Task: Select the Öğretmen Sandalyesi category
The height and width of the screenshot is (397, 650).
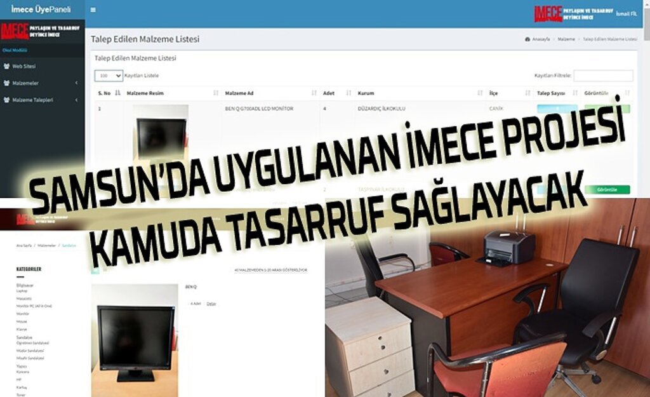Action: coord(32,343)
